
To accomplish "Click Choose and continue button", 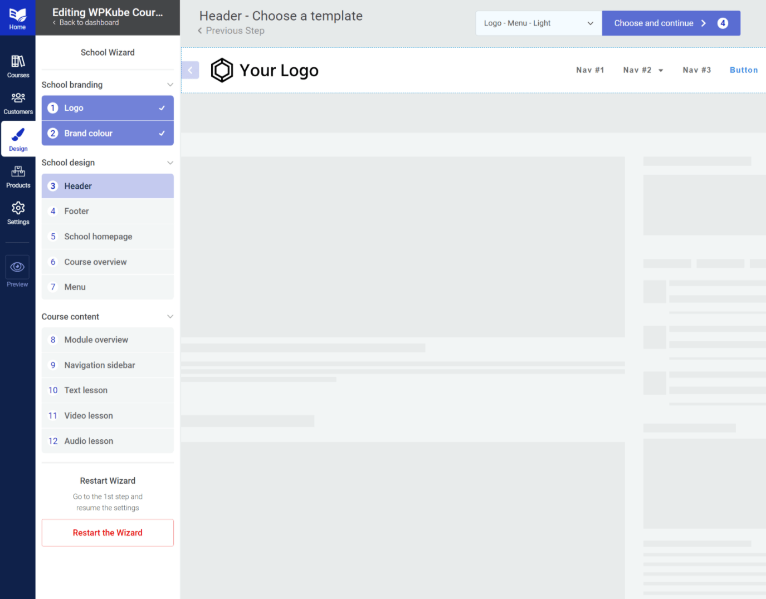I will point(671,23).
